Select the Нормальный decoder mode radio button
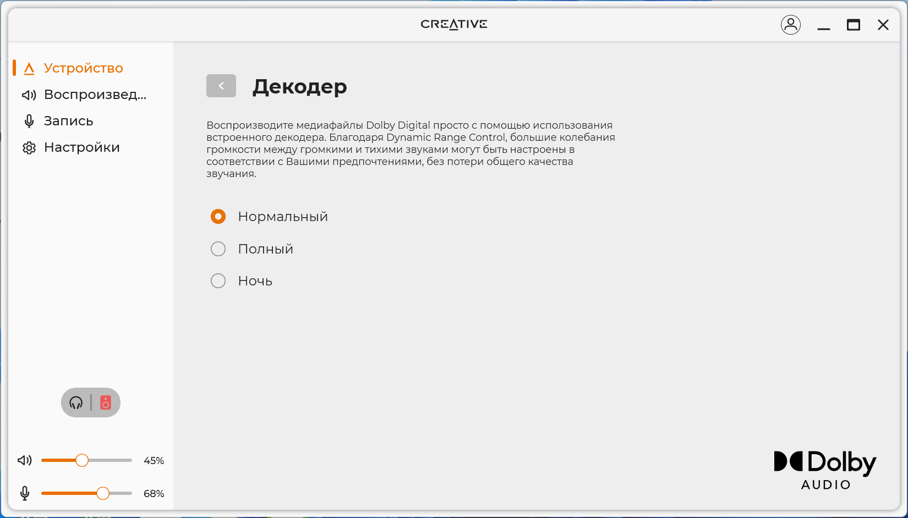The height and width of the screenshot is (518, 908). (x=218, y=217)
